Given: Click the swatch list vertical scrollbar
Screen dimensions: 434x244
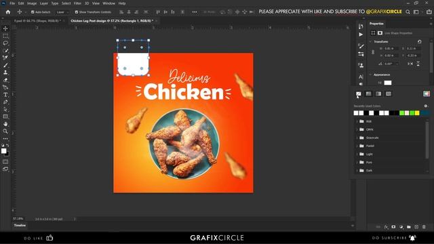Looking at the screenshot, I should tap(427, 140).
